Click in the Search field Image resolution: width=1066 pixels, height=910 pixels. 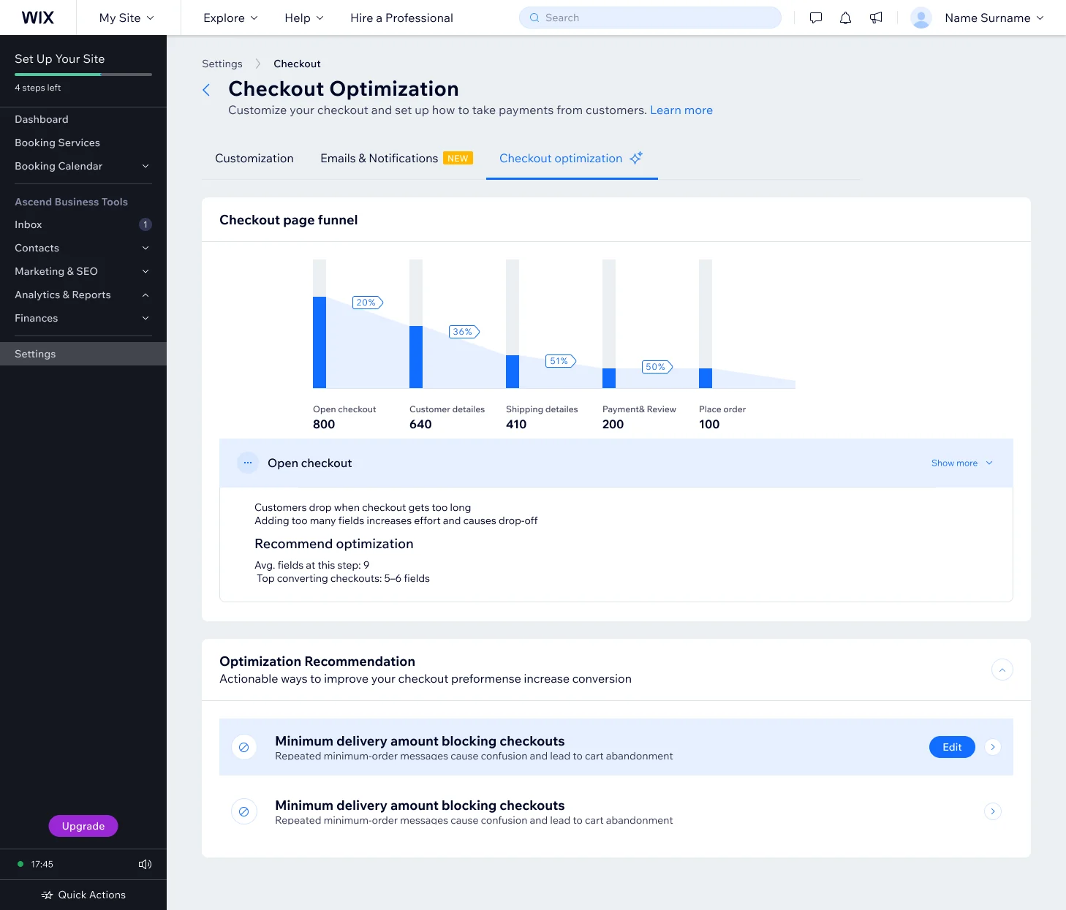tap(650, 18)
